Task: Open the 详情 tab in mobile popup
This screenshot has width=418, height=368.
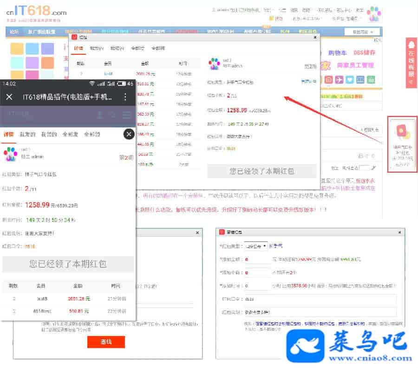Action: pyautogui.click(x=8, y=135)
